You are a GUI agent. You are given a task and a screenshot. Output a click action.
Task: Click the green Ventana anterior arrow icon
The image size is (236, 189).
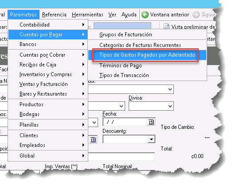click(145, 15)
